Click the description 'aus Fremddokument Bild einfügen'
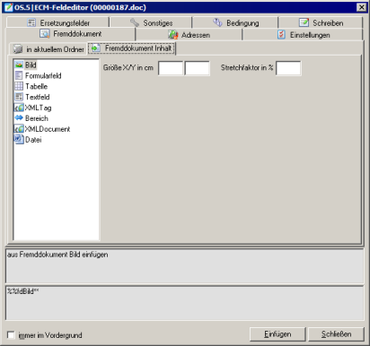 (x=57, y=255)
